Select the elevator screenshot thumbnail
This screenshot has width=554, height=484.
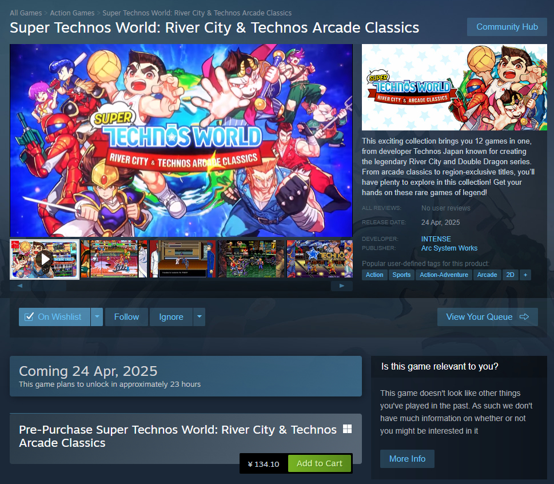point(182,259)
